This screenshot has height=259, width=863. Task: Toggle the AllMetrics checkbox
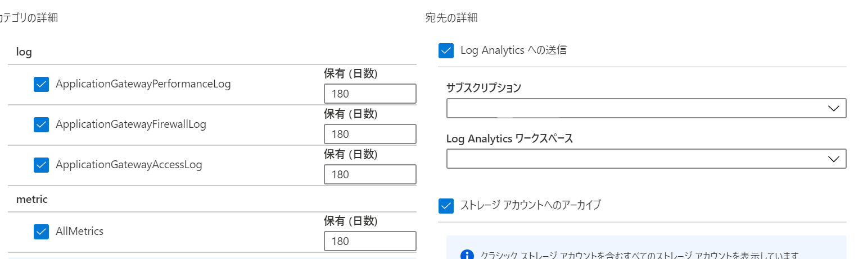click(41, 231)
